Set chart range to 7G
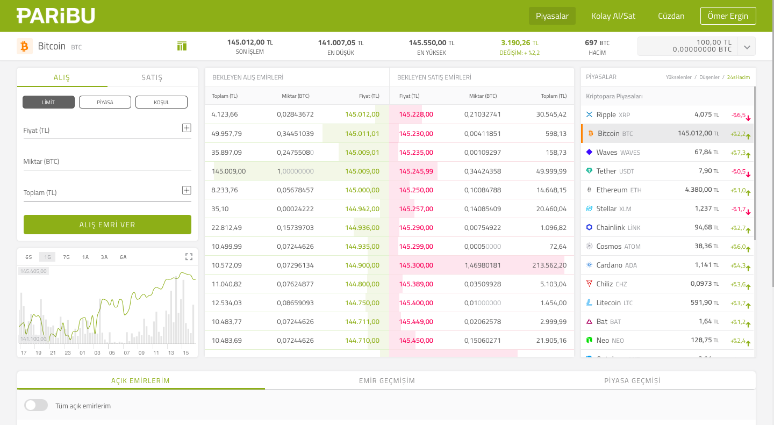 click(67, 257)
